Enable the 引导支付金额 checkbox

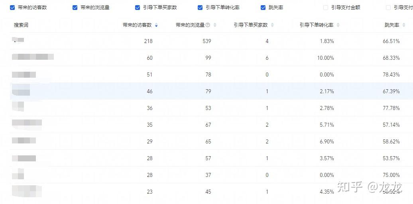pyautogui.click(x=326, y=8)
